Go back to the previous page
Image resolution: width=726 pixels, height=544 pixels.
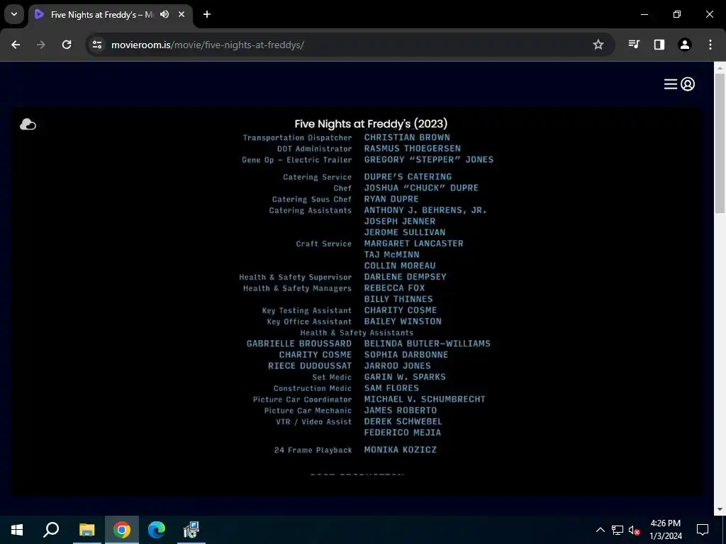[x=16, y=45]
